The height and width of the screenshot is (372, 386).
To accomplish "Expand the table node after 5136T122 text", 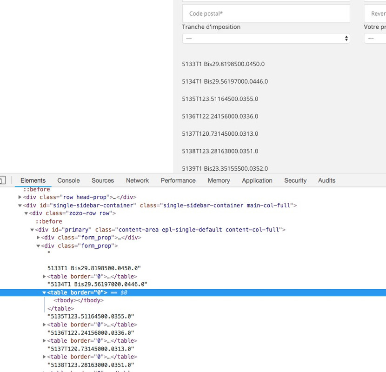I will click(x=44, y=341).
